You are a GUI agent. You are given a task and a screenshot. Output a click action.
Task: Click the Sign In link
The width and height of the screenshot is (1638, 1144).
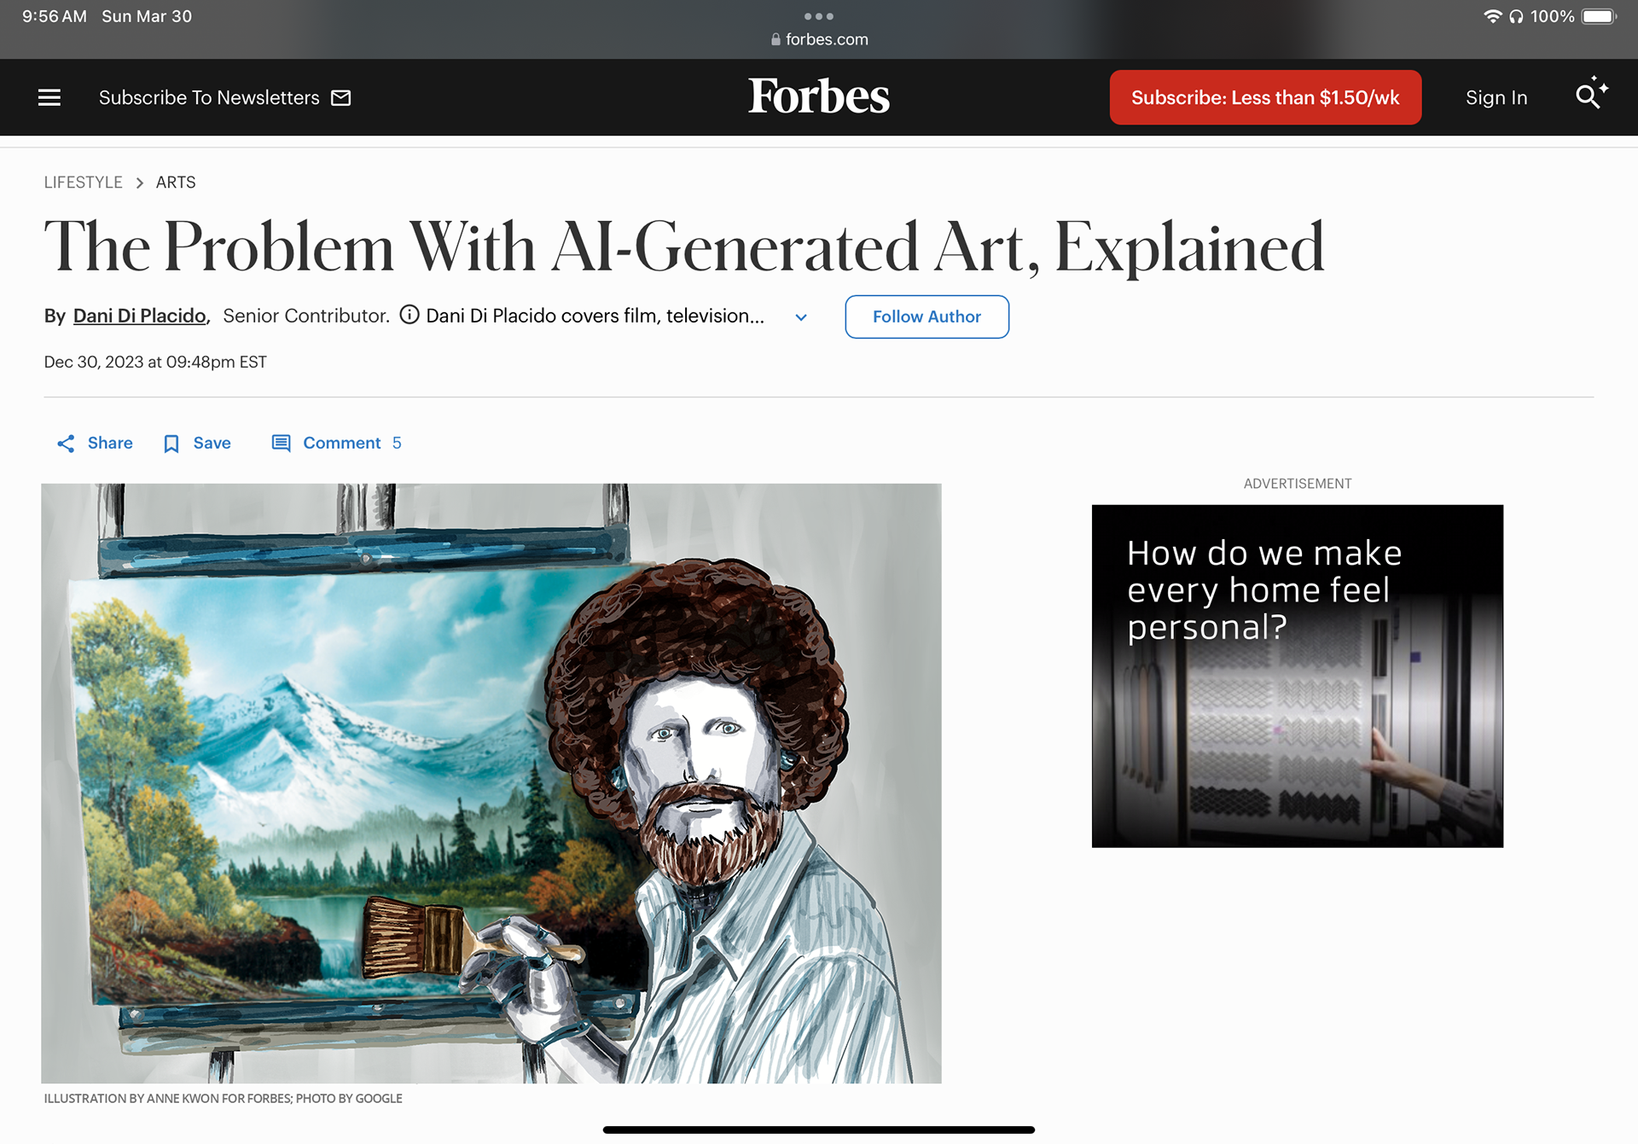tap(1496, 98)
